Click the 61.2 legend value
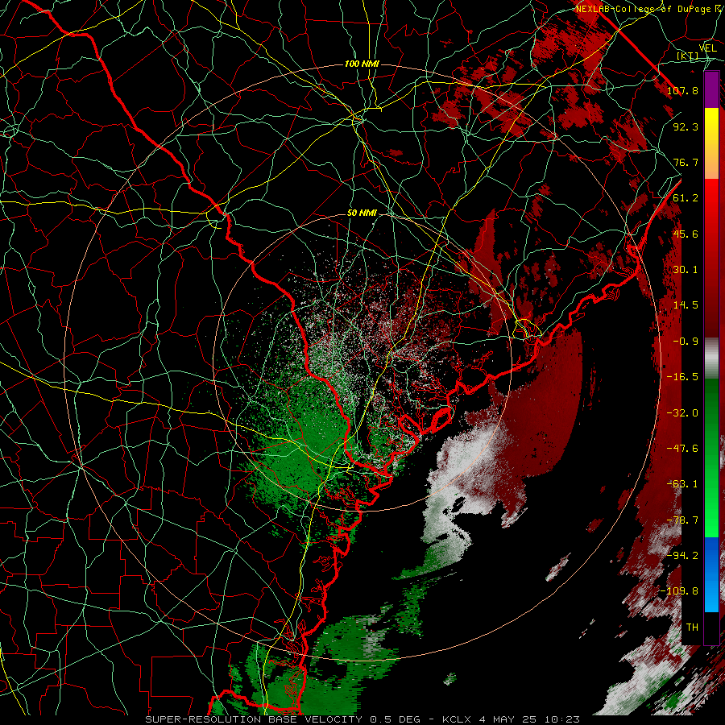 click(686, 198)
